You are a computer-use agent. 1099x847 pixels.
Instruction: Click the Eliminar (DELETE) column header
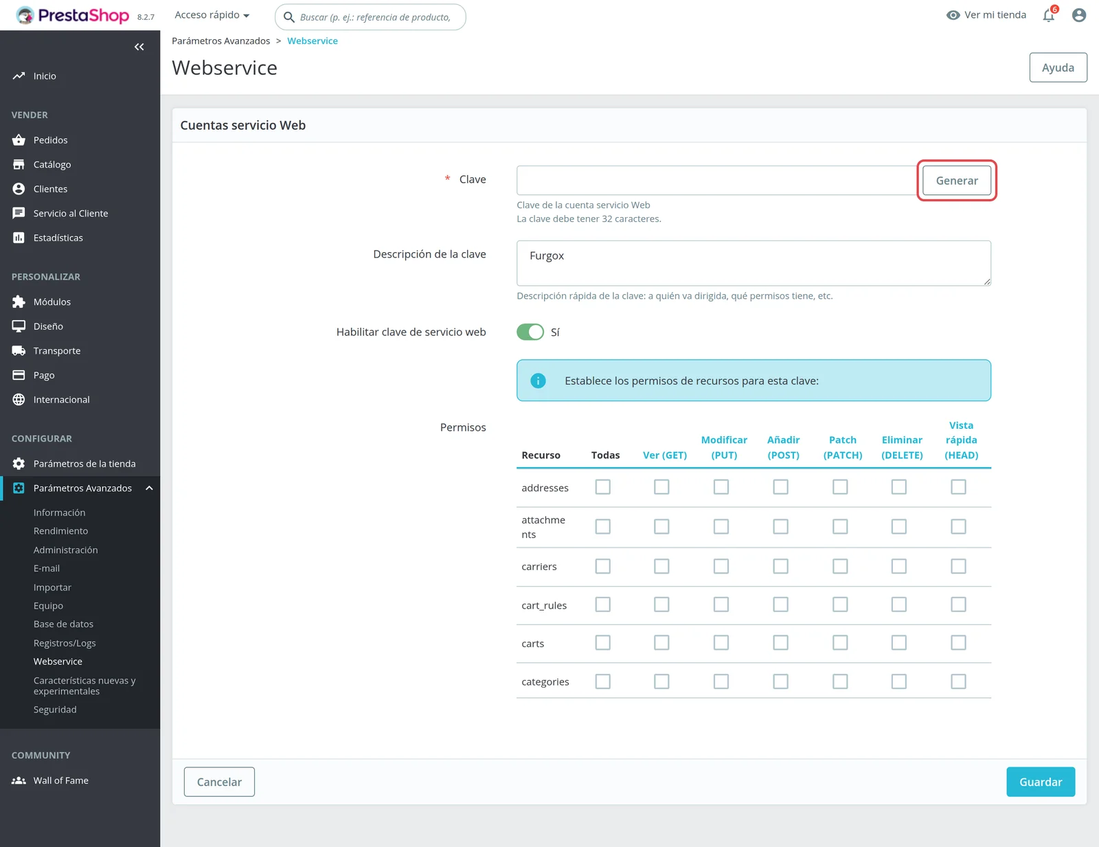tap(902, 447)
